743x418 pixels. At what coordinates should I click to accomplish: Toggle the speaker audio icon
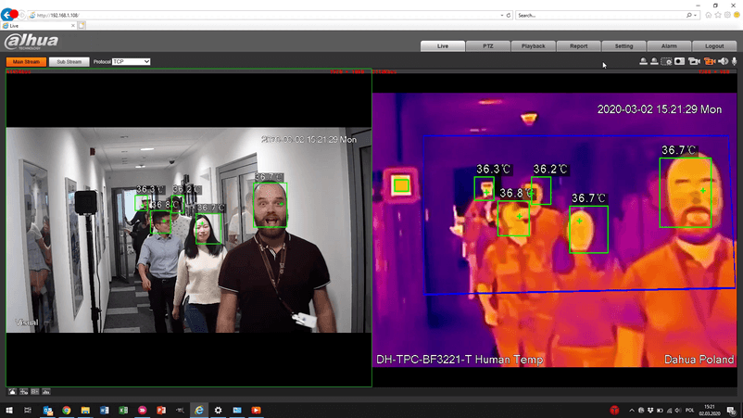point(723,61)
